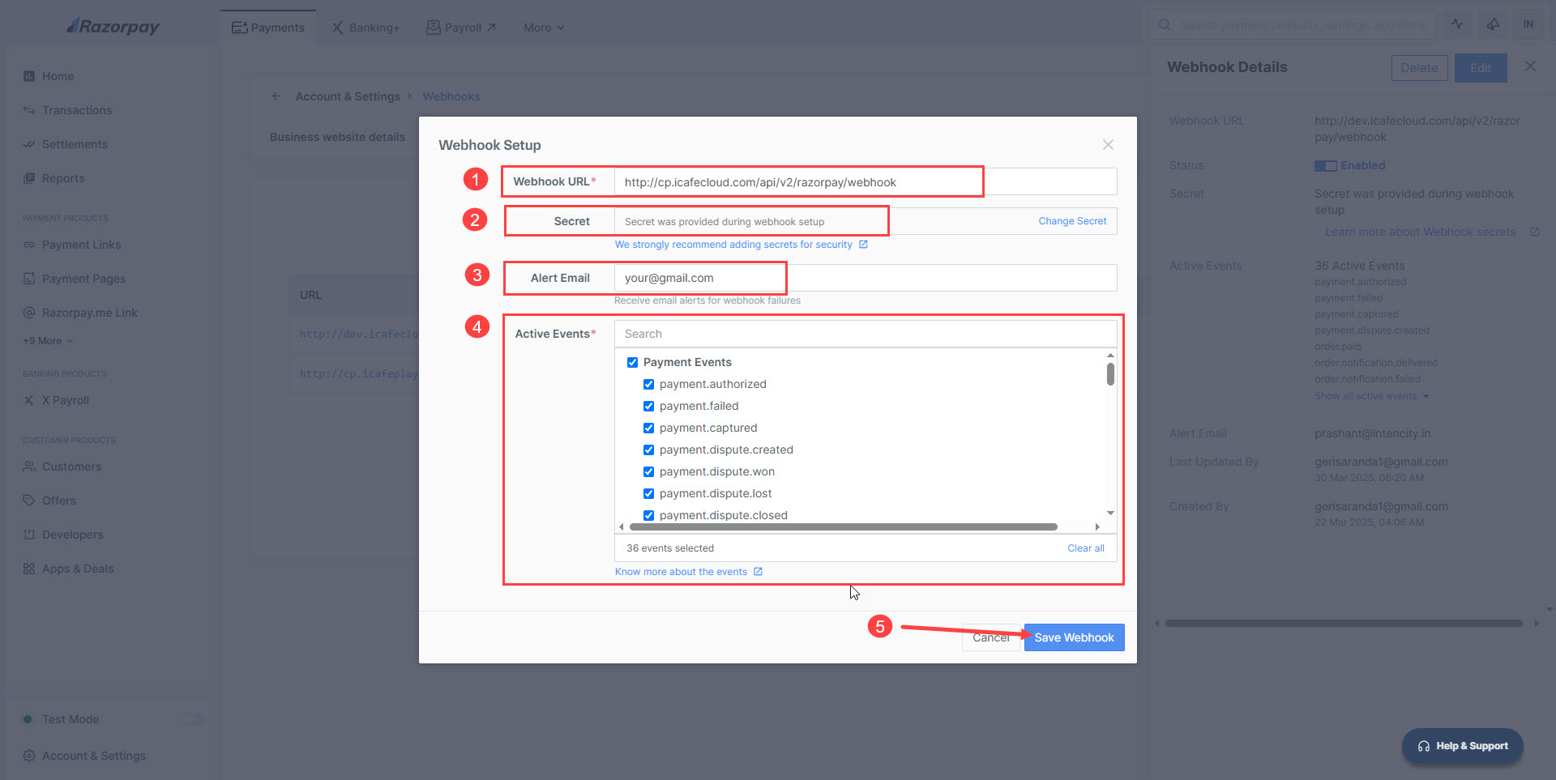
Task: Switch to the Banking+ tab
Action: click(x=365, y=28)
